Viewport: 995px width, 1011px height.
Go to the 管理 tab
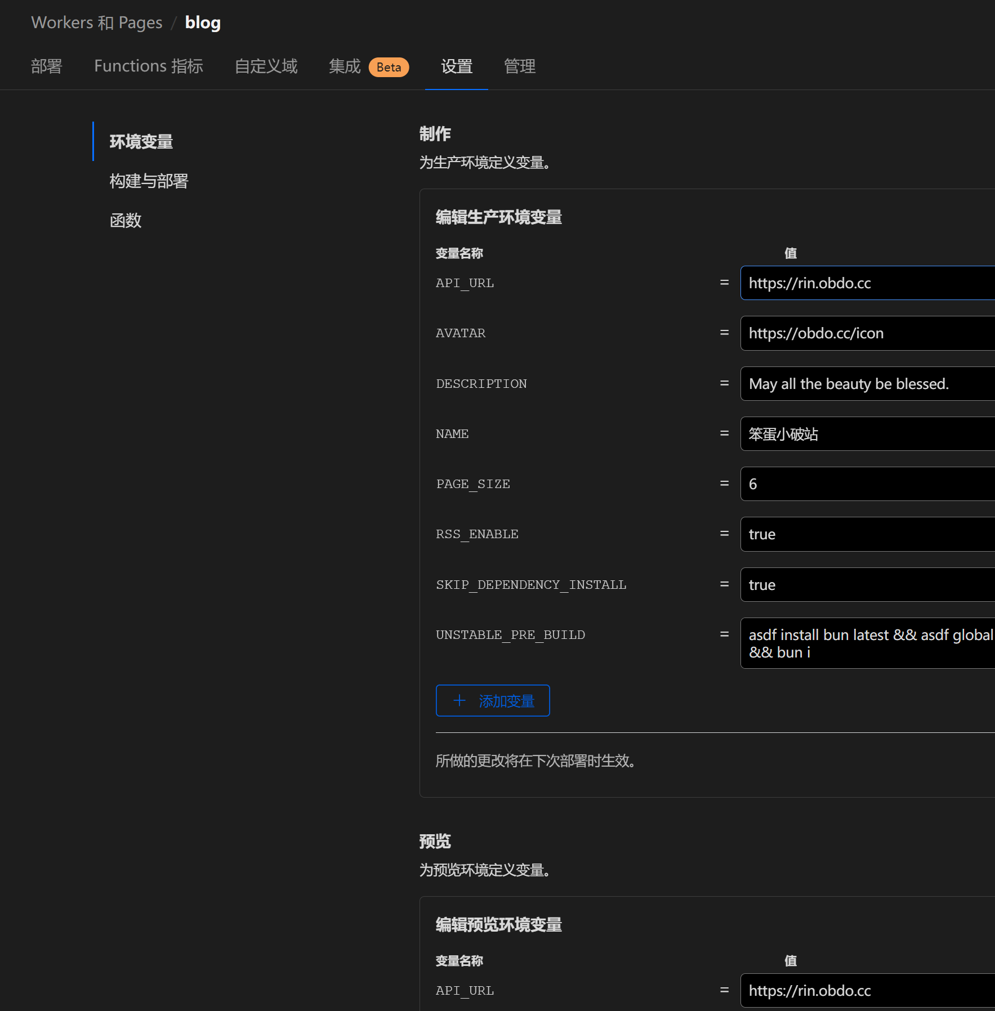tap(519, 66)
